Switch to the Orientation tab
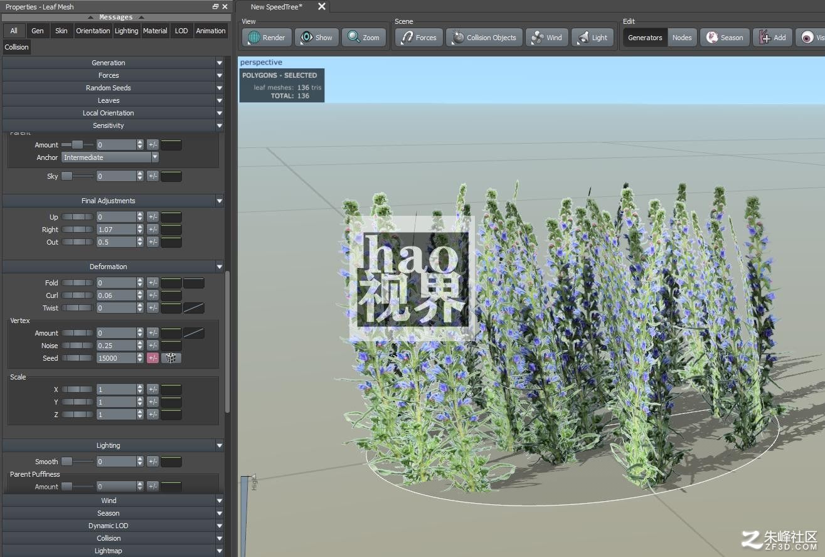The height and width of the screenshot is (557, 825). 93,31
